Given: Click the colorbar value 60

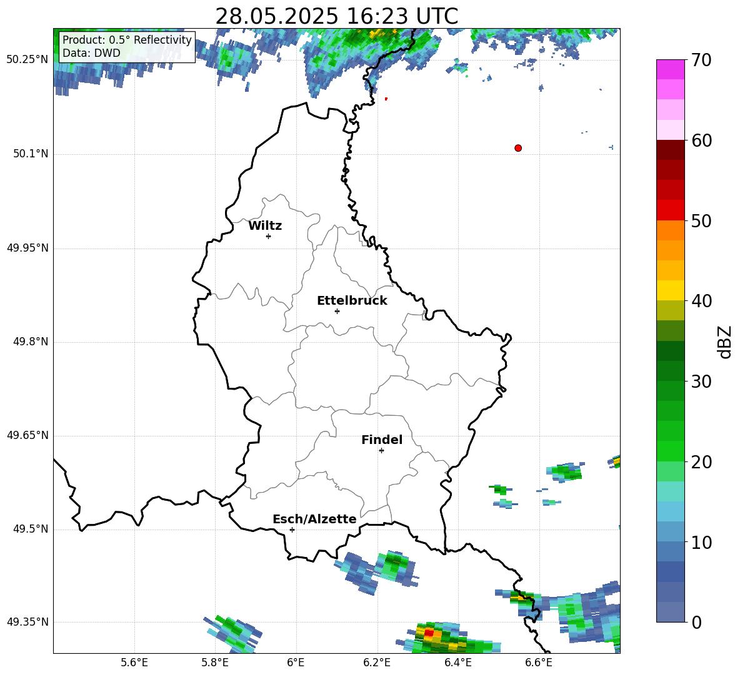Looking at the screenshot, I should (701, 140).
